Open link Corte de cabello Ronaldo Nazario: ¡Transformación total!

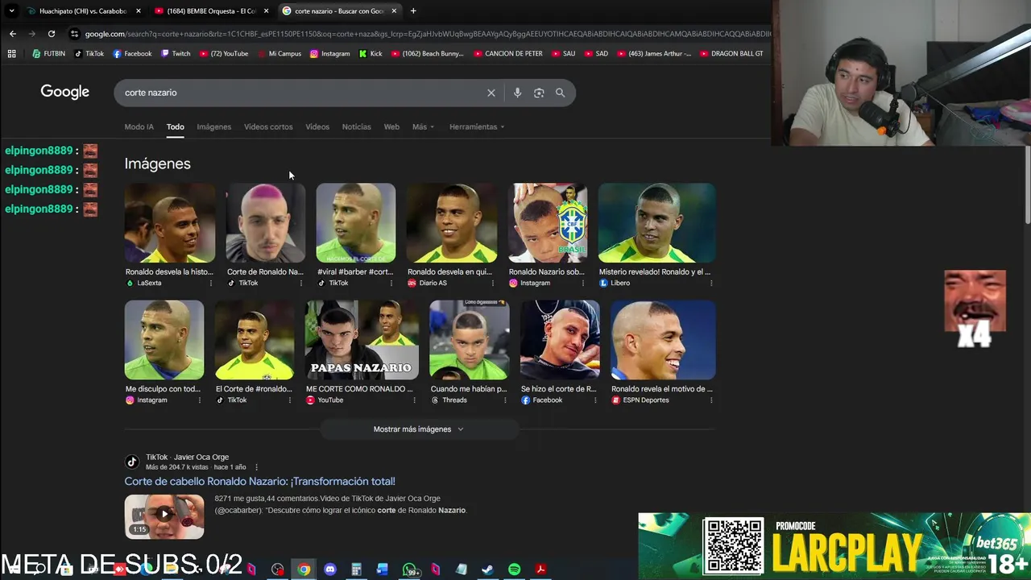coord(259,481)
